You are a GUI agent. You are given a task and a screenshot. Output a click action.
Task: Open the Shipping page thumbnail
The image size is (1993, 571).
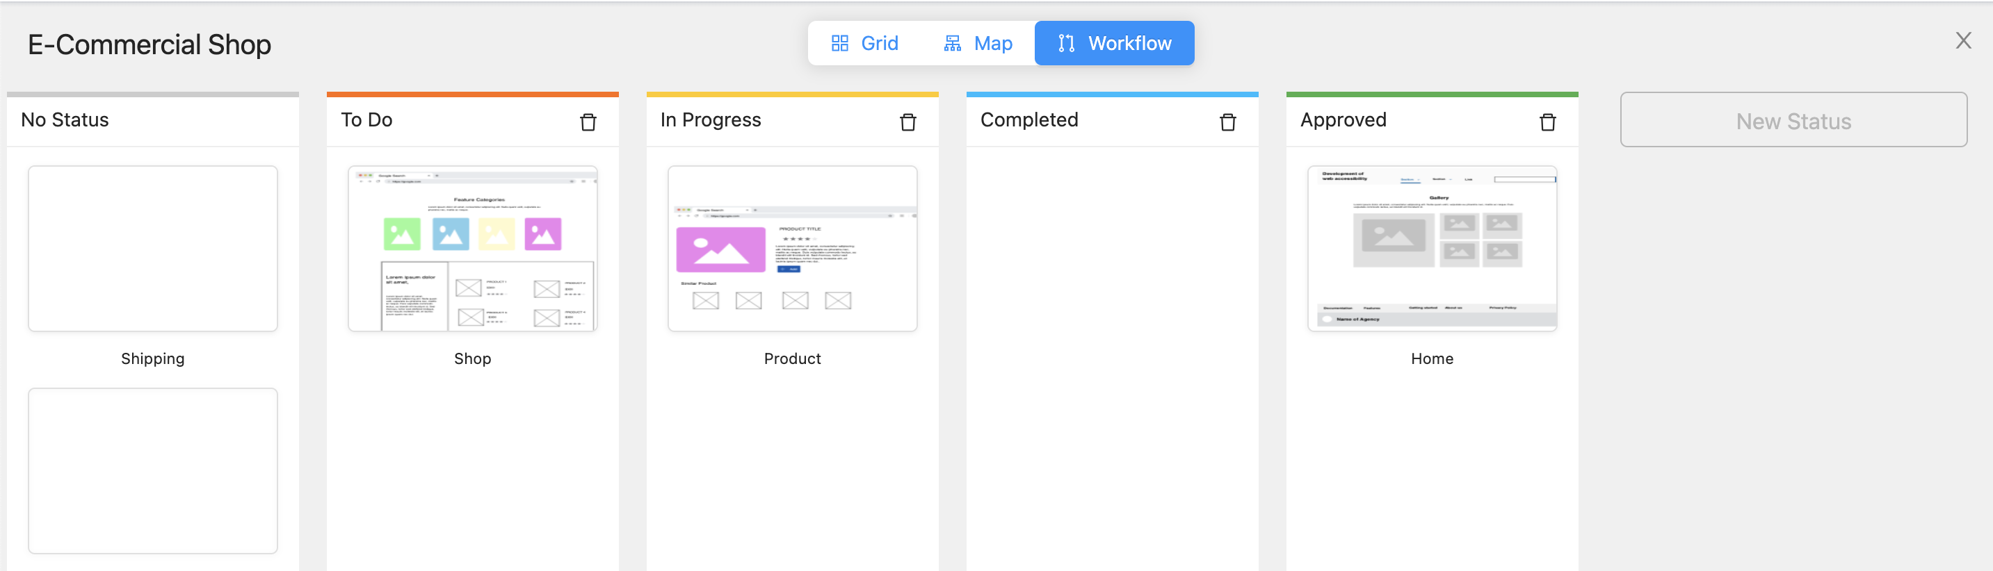[x=152, y=249]
